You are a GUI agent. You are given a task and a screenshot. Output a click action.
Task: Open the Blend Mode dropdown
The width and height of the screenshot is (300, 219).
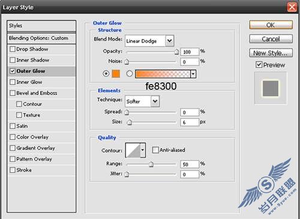[149, 41]
